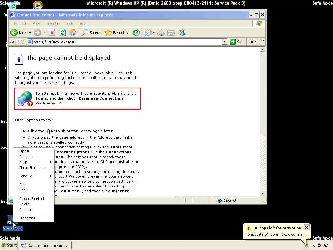Screen dimensions: 333x250
Task: Go to the Home page icon
Action: point(73,33)
